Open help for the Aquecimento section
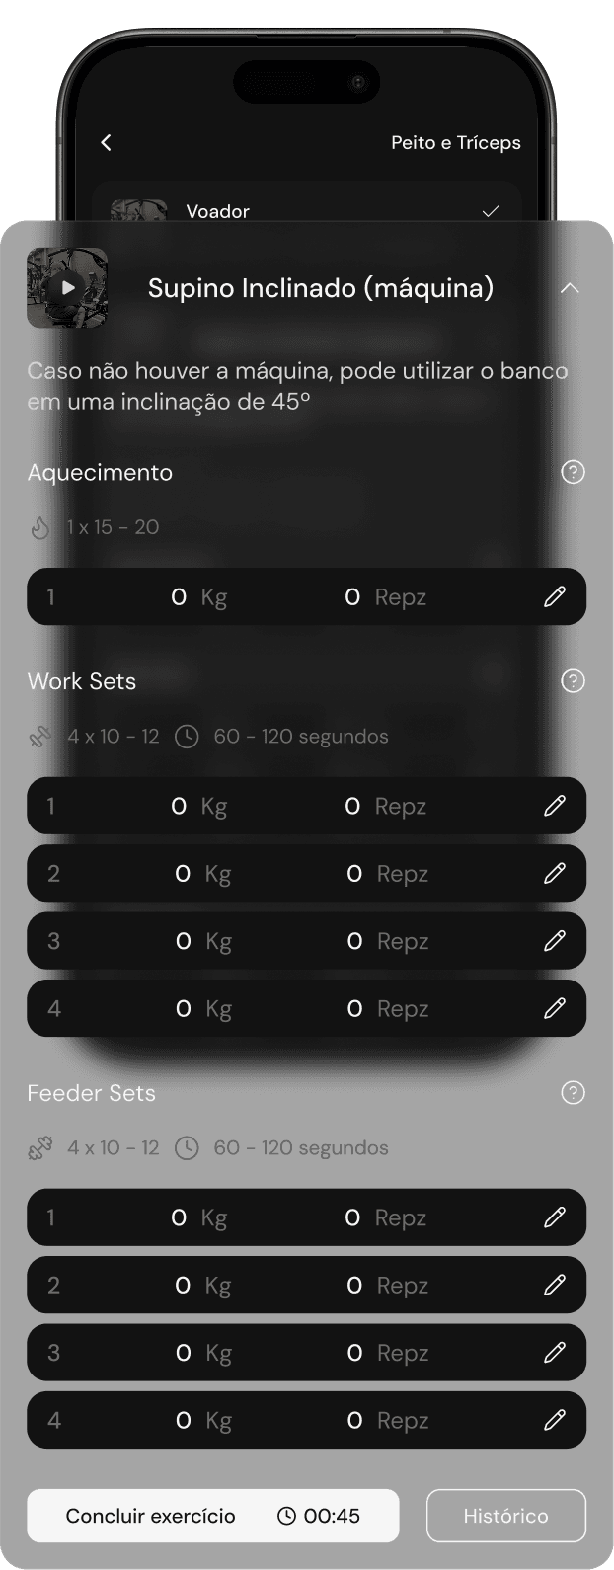Image resolution: width=614 pixels, height=1570 pixels. (x=572, y=472)
